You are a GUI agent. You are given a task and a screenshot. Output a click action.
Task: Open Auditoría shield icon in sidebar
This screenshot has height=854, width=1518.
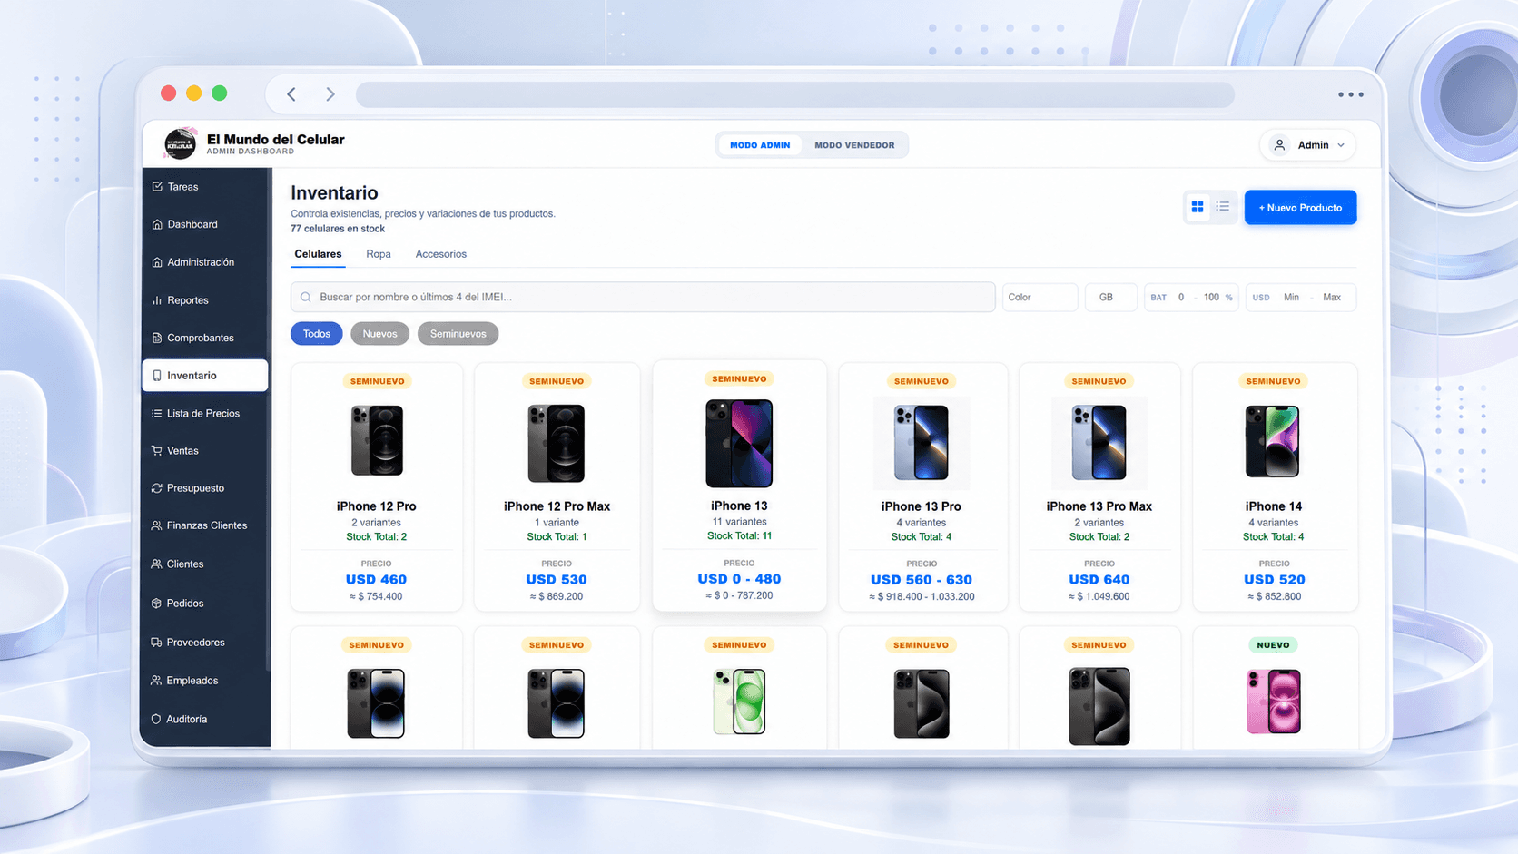click(157, 719)
